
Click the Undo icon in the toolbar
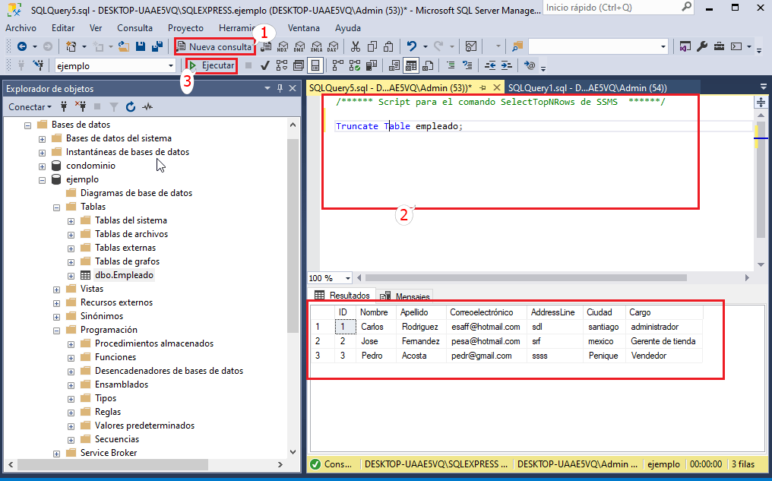point(410,46)
